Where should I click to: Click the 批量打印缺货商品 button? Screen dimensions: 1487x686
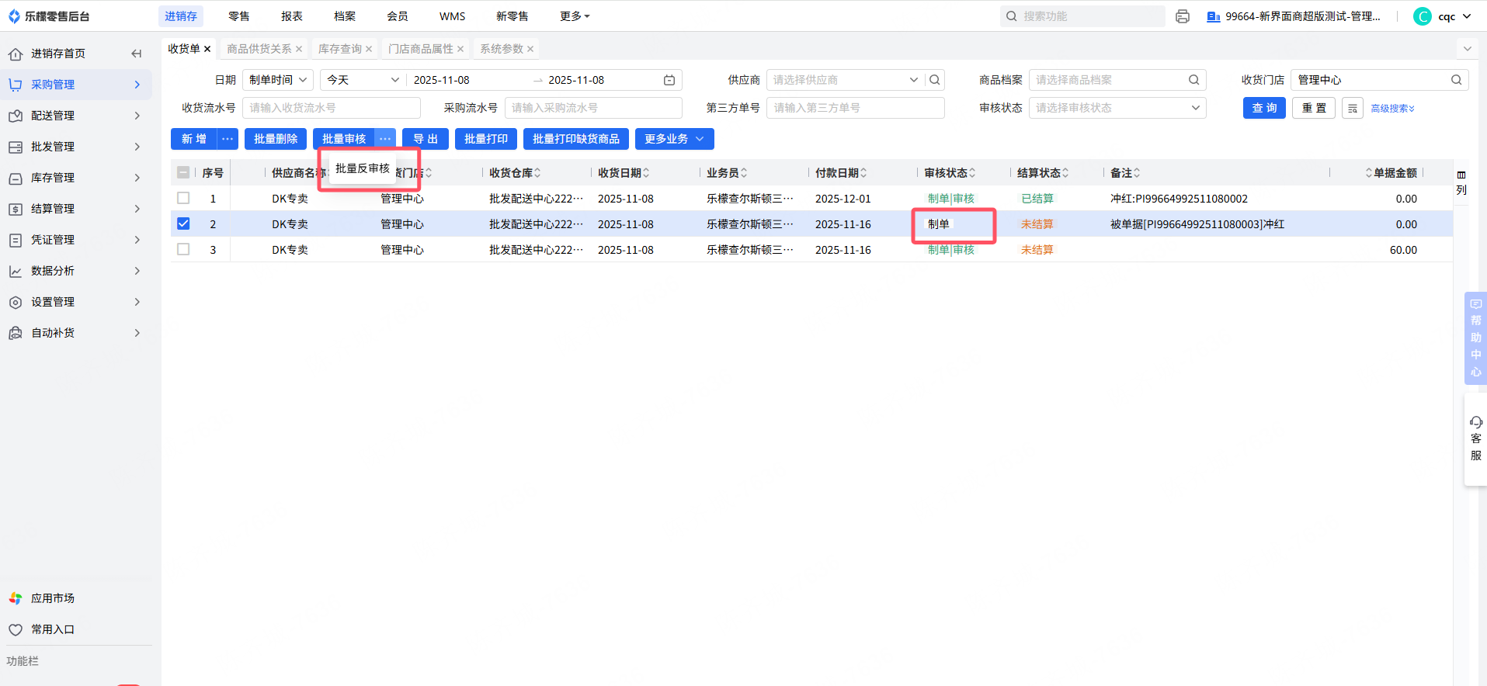coord(576,139)
